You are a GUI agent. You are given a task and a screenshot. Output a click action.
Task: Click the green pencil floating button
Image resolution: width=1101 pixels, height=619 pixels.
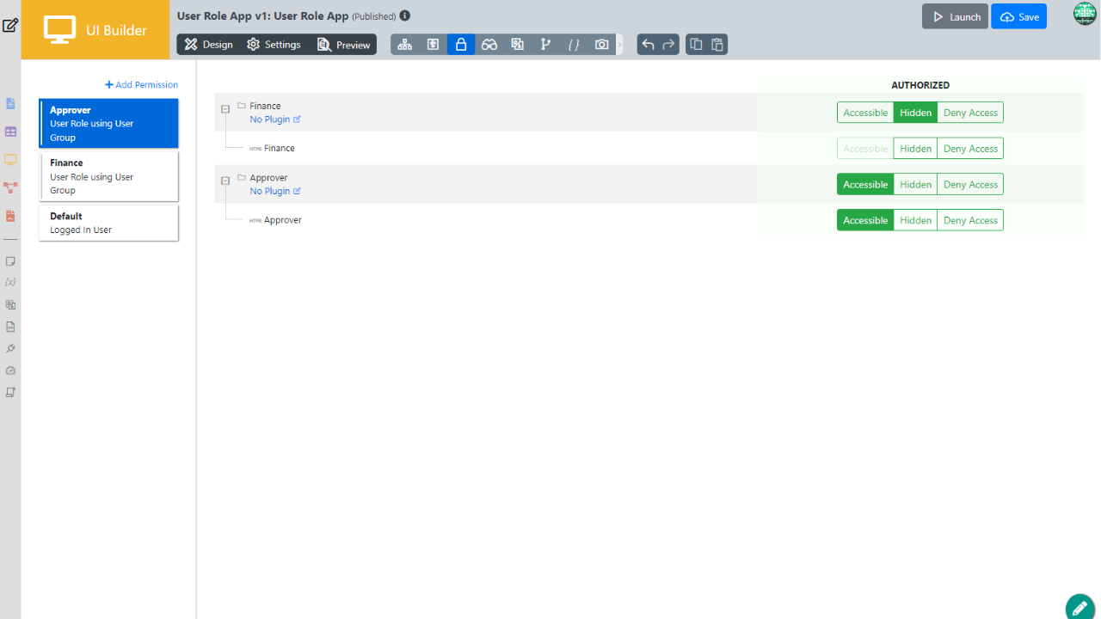coord(1079,607)
